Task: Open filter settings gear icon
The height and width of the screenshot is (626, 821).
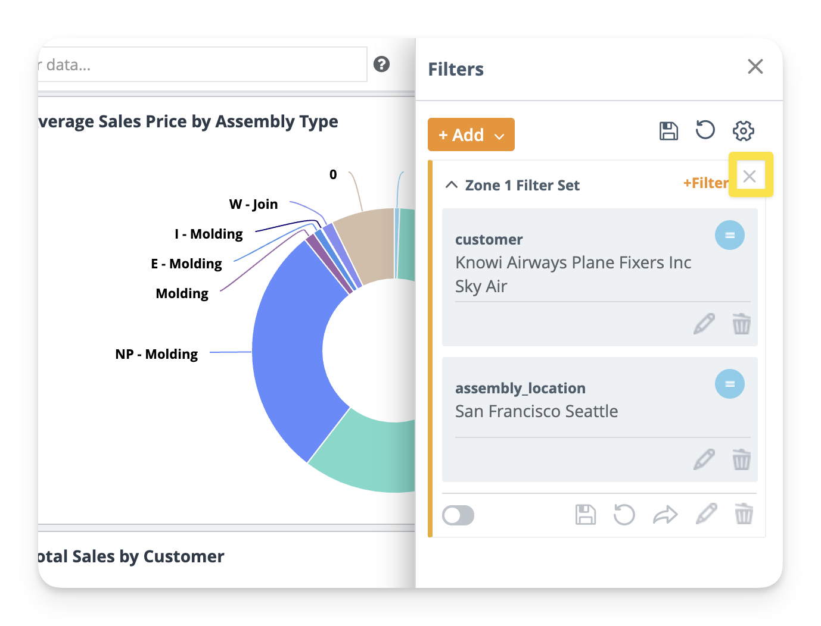Action: pos(743,131)
